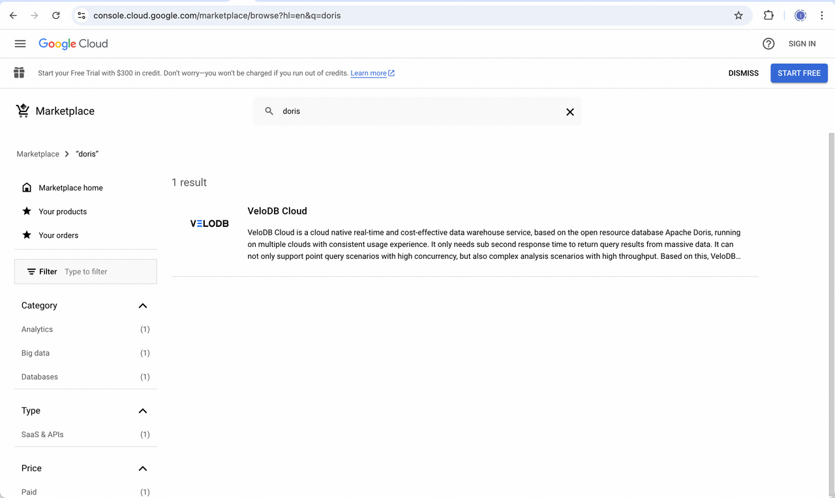Go to Your products sidebar item

click(63, 211)
